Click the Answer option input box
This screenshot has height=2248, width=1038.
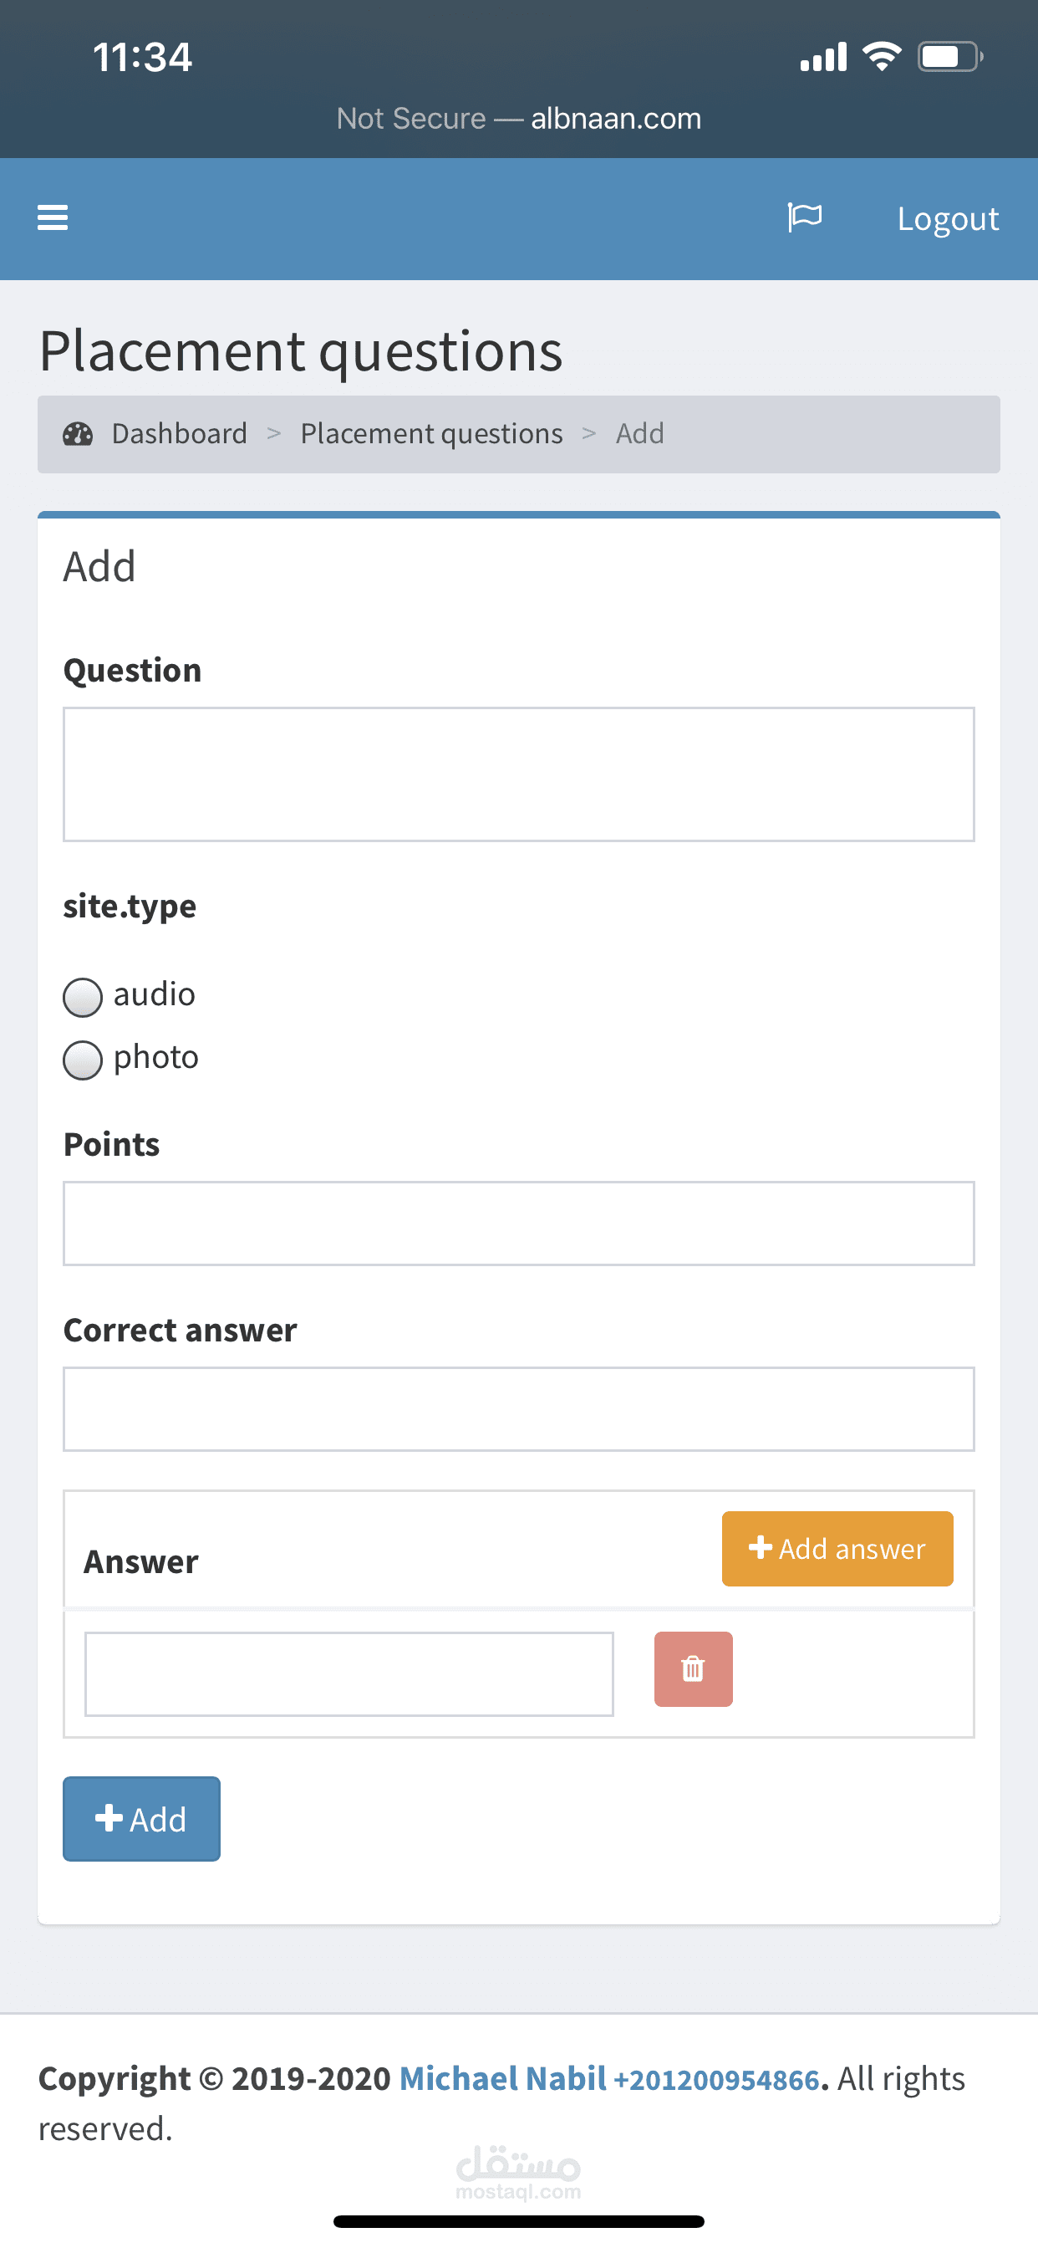pos(349,1673)
